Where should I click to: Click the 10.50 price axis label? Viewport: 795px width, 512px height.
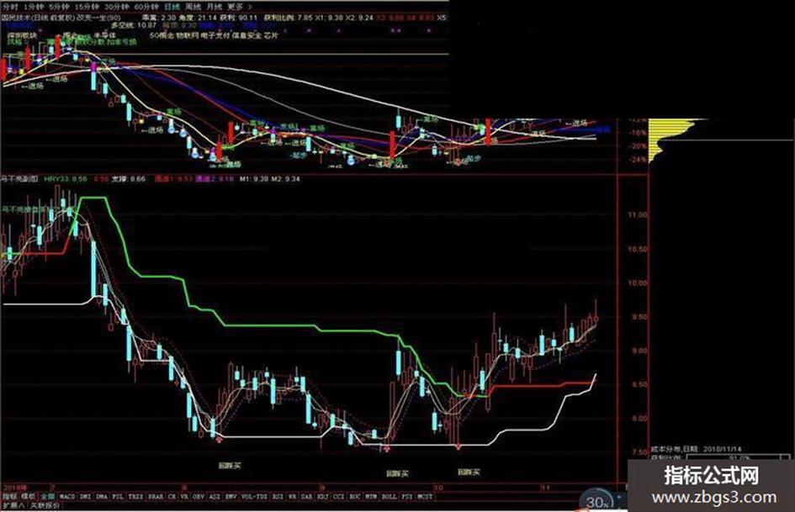coord(637,249)
